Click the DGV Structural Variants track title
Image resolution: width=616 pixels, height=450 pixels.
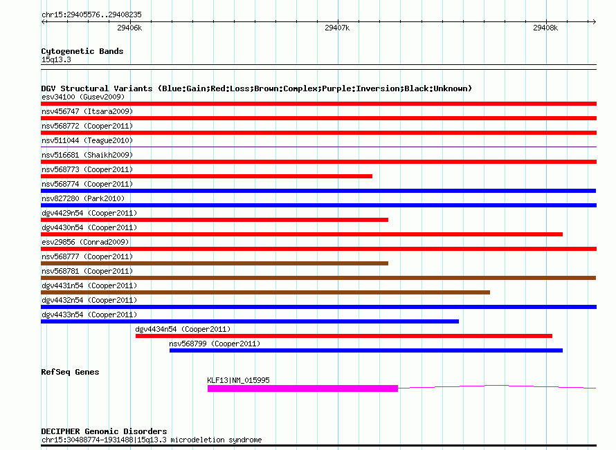(257, 88)
